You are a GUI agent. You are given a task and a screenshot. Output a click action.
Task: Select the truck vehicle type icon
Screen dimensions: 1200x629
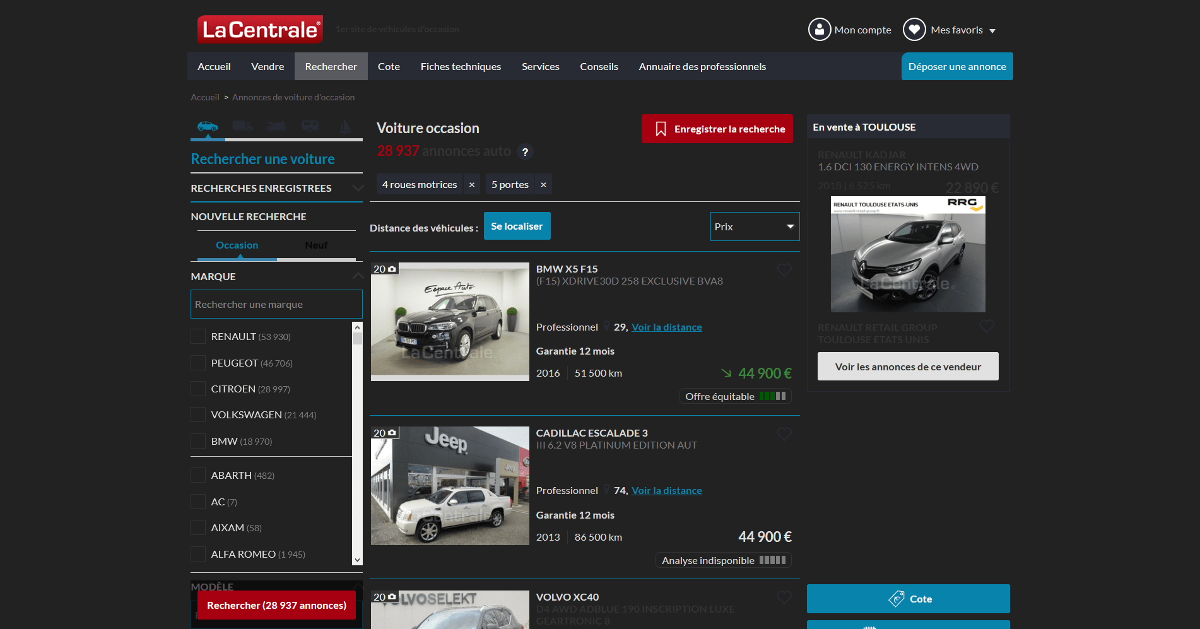[x=242, y=126]
